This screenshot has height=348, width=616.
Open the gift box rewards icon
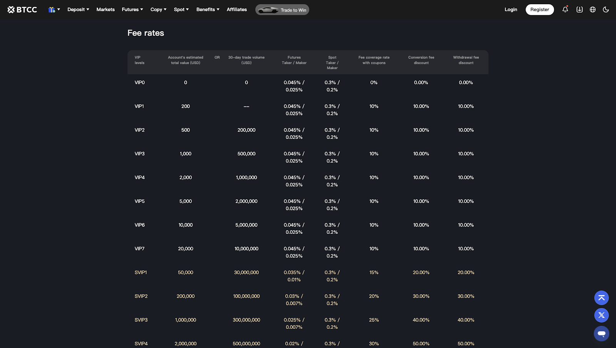tap(52, 10)
